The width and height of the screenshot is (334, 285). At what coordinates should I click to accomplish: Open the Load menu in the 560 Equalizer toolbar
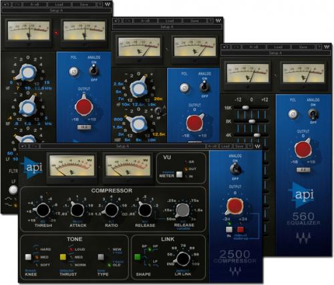coord(279,47)
